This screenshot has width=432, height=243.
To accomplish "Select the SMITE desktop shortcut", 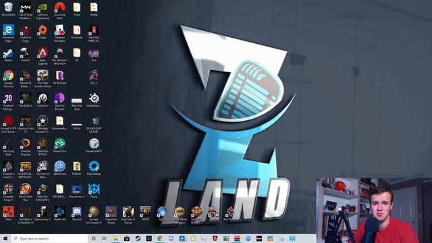I will [x=145, y=214].
